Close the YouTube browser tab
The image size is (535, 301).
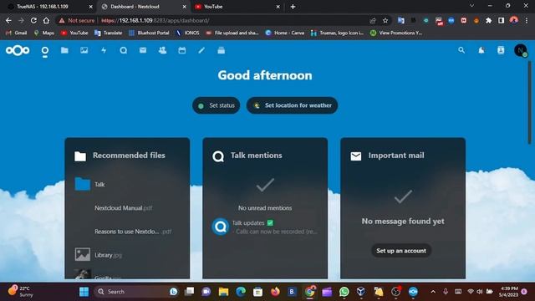click(x=278, y=7)
